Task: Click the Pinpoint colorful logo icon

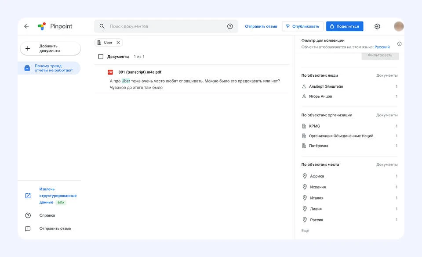Action: point(42,26)
